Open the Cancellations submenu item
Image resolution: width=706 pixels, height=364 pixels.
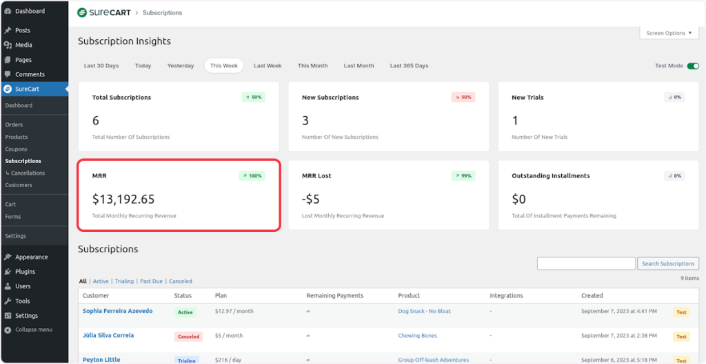pos(28,173)
